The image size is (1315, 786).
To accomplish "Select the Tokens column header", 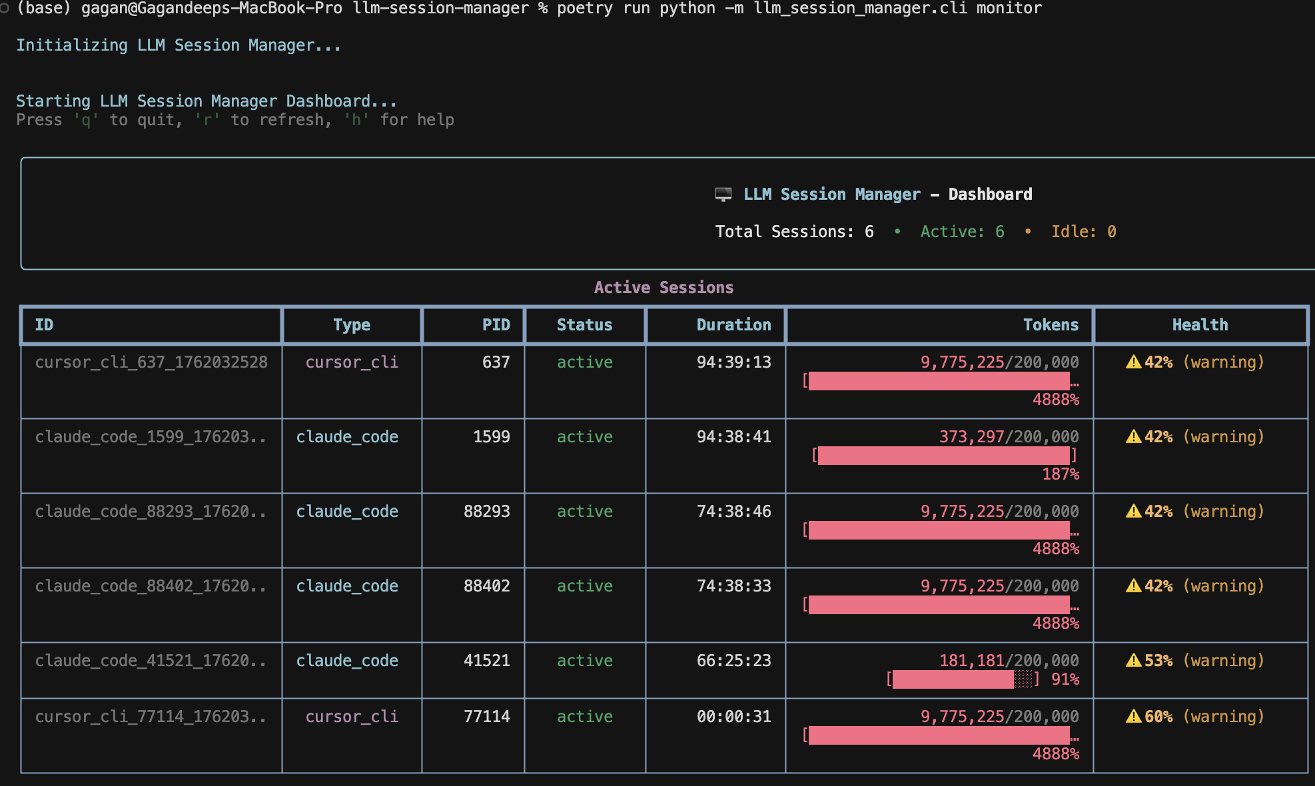I will tap(1050, 325).
